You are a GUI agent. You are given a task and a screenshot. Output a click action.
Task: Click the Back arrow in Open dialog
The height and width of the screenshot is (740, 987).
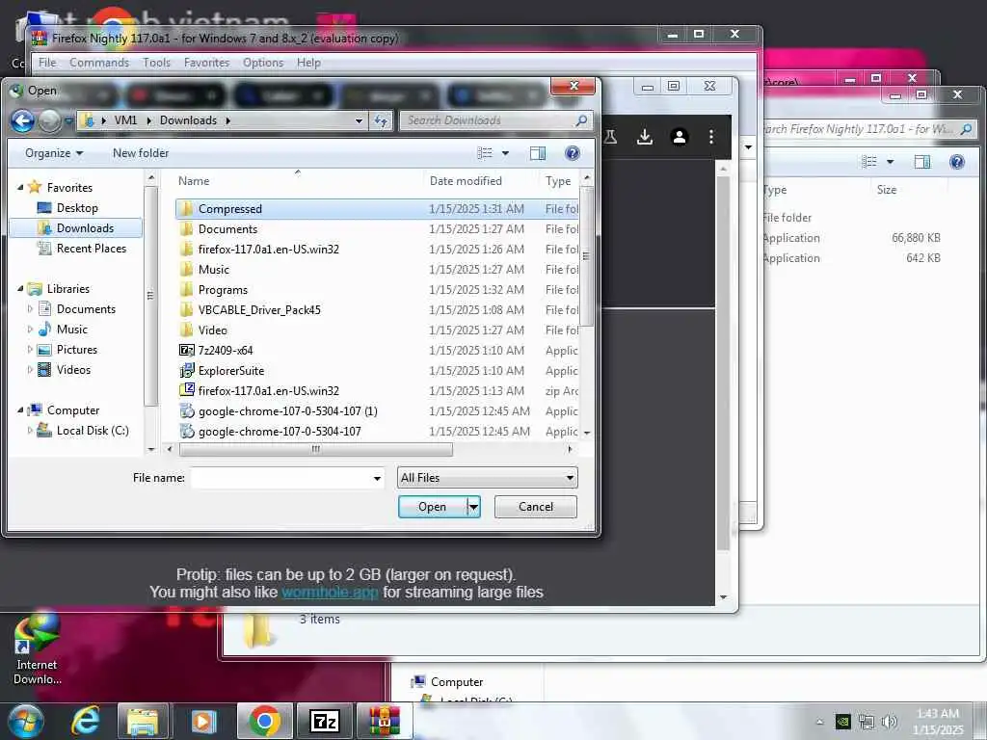23,120
